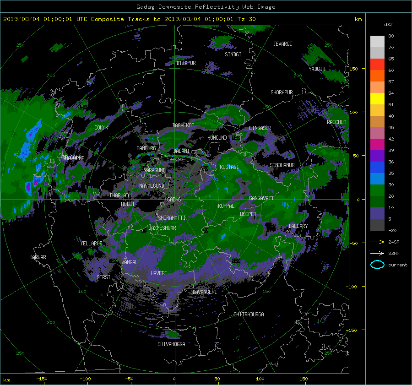The height and width of the screenshot is (385, 412).
Task: Pick the orange 60 dBZ legend swatch
Action: [x=377, y=76]
